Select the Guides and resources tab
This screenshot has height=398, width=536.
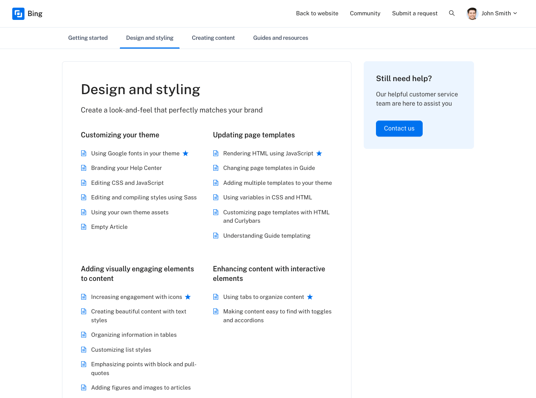pyautogui.click(x=281, y=38)
